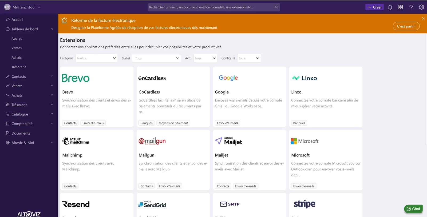Click the Stripe logo
Screen dimensions: 427x217
[x=305, y=204]
